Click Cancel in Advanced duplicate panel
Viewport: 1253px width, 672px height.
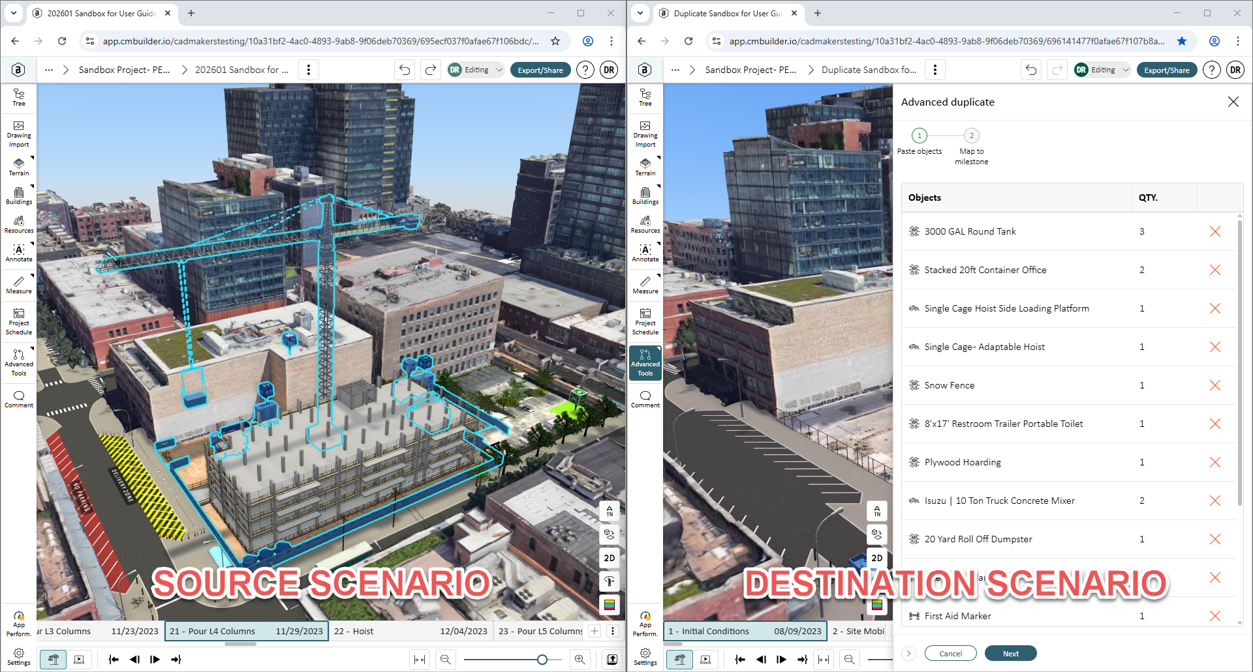(x=951, y=654)
